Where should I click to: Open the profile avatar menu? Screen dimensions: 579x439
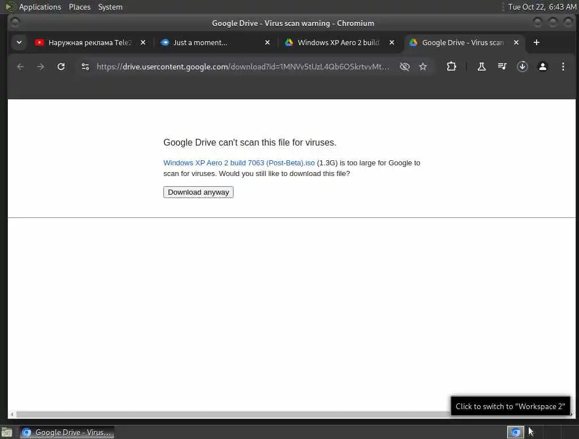click(542, 67)
